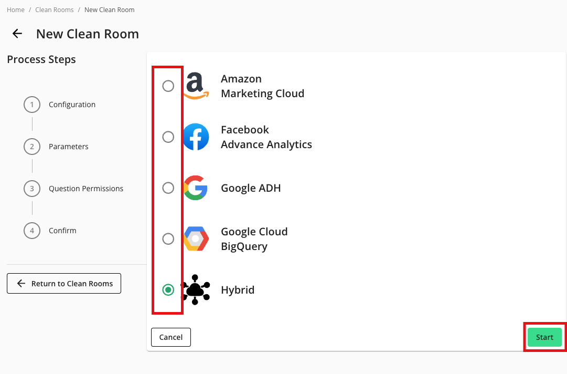Image resolution: width=567 pixels, height=374 pixels.
Task: Click the Hybrid cloud network icon
Action: pyautogui.click(x=196, y=289)
